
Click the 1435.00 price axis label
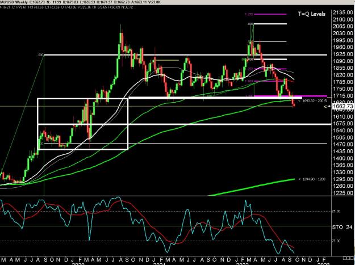[x=343, y=152]
